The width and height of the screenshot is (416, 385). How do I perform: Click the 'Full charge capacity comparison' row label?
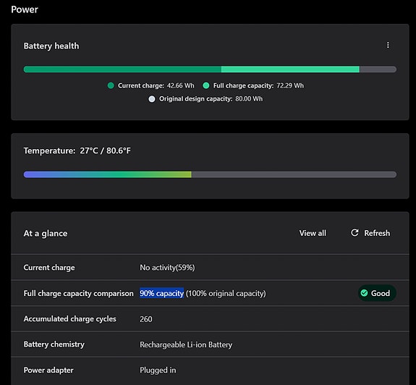(x=79, y=293)
